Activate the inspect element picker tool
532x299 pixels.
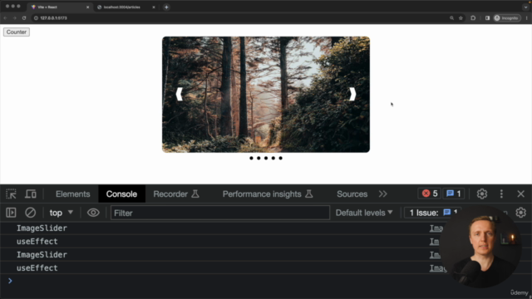[x=11, y=194]
